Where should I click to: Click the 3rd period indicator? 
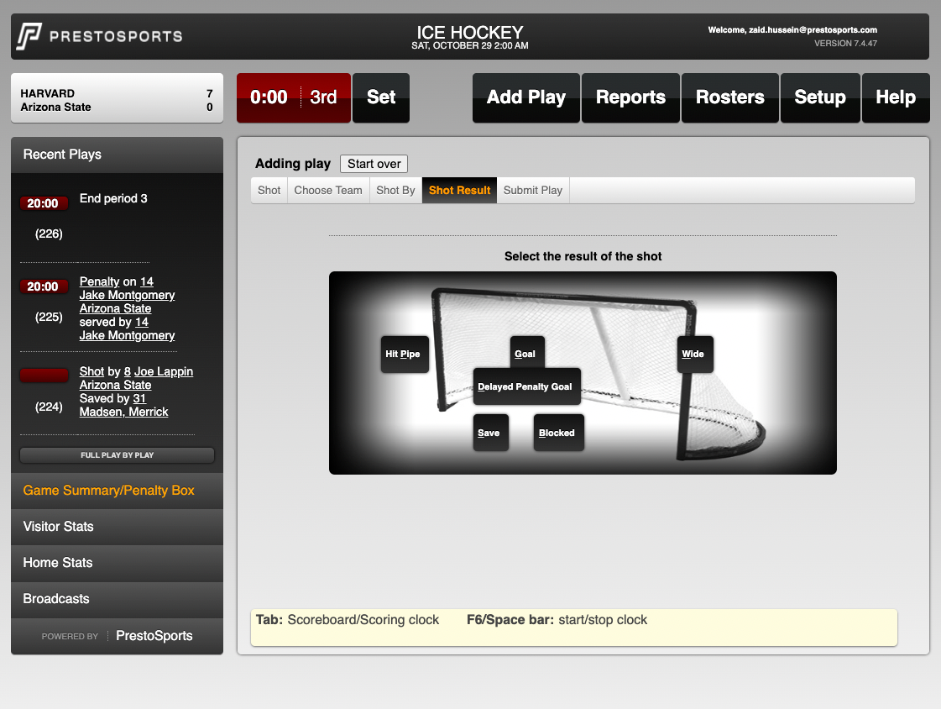click(323, 97)
